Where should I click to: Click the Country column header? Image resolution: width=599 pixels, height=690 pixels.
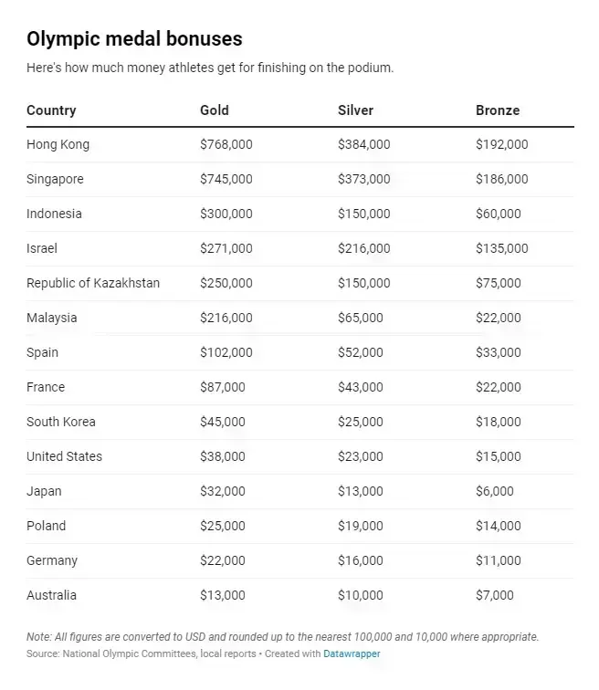click(x=51, y=110)
